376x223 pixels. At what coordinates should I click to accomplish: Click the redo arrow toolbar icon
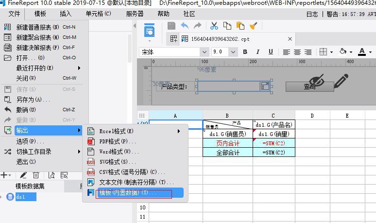tap(198, 26)
